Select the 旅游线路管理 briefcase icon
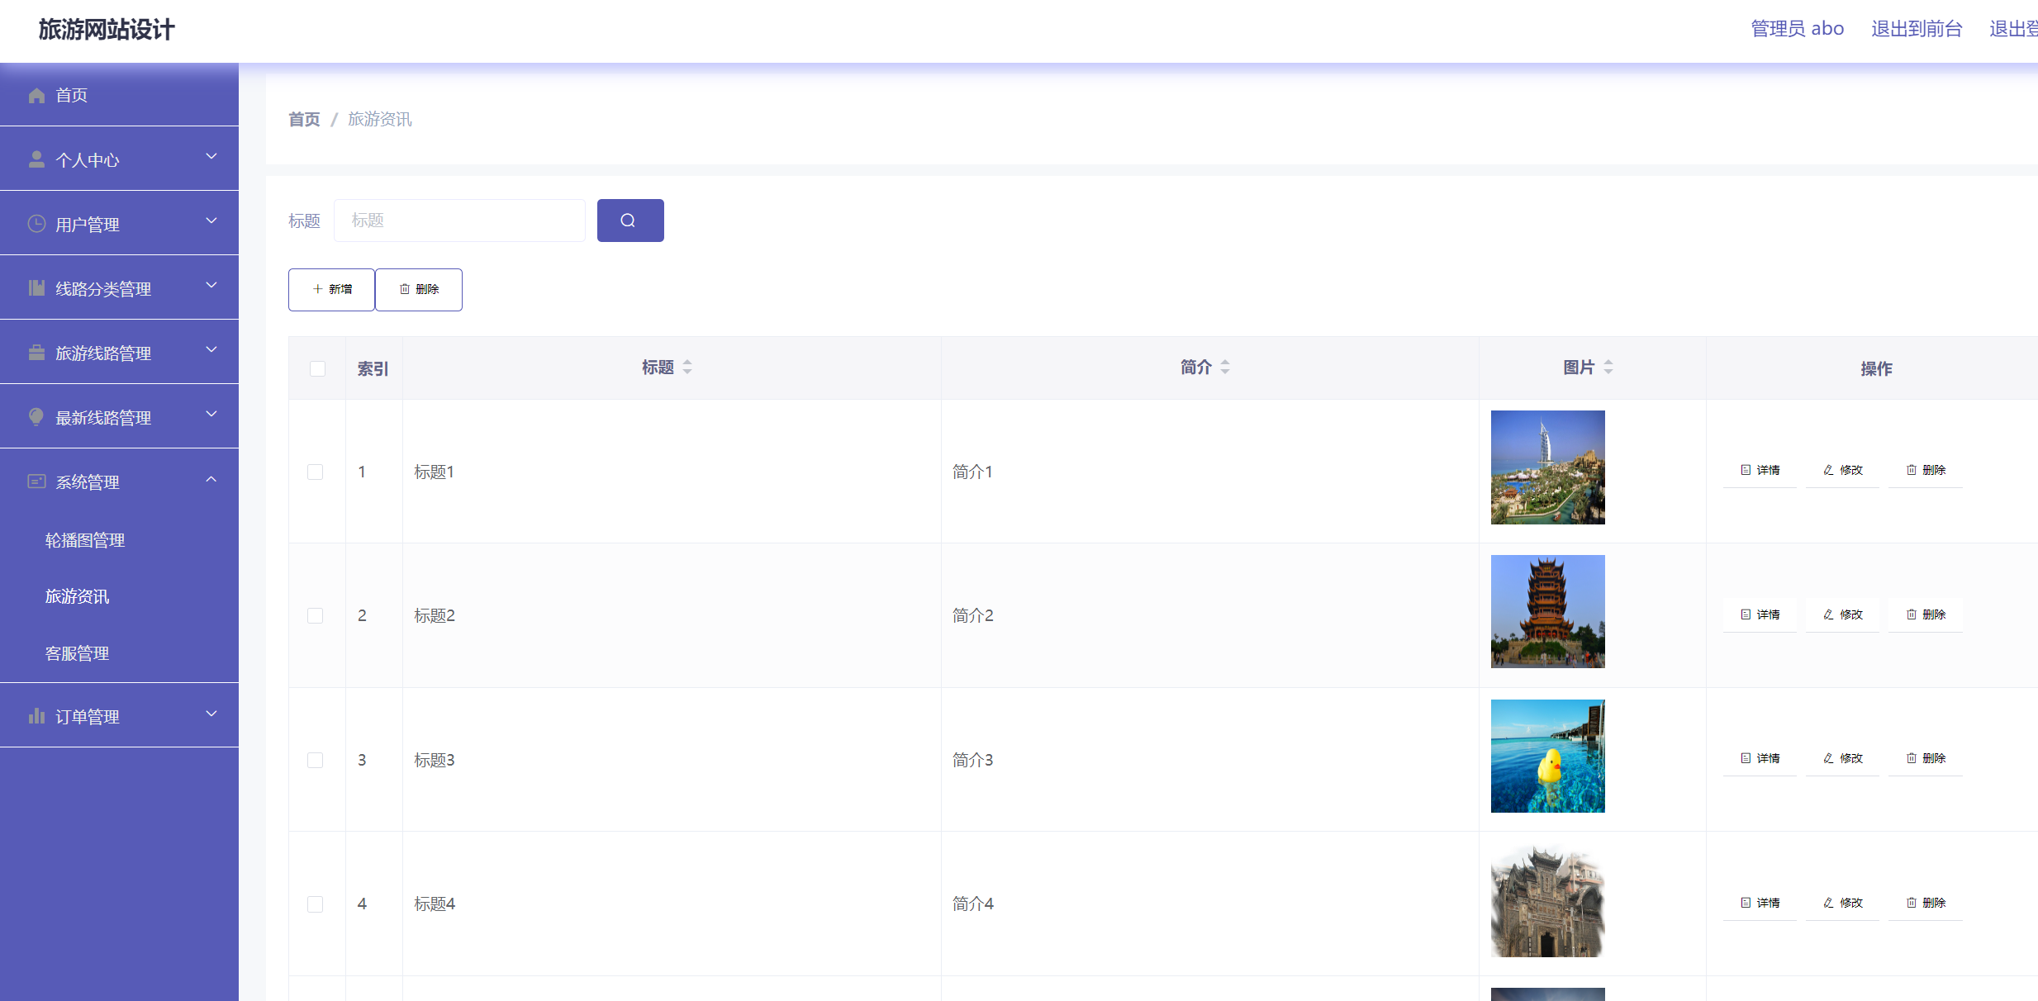The image size is (2038, 1001). 36,352
